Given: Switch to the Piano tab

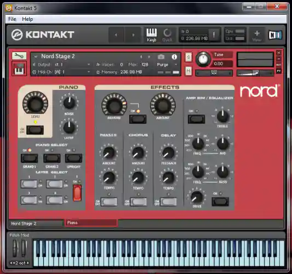Looking at the screenshot, I should 91,222.
